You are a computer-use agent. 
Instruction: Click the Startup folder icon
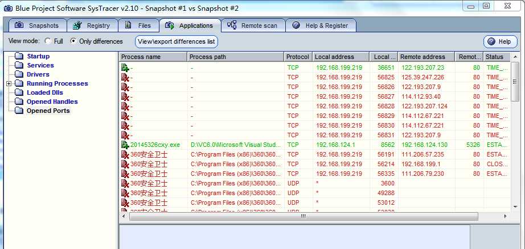[19, 56]
